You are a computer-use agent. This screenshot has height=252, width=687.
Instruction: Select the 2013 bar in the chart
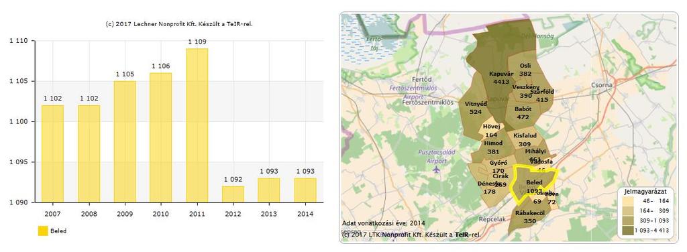click(268, 190)
